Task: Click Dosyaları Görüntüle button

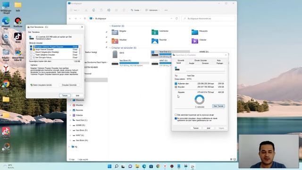Action: (x=69, y=85)
